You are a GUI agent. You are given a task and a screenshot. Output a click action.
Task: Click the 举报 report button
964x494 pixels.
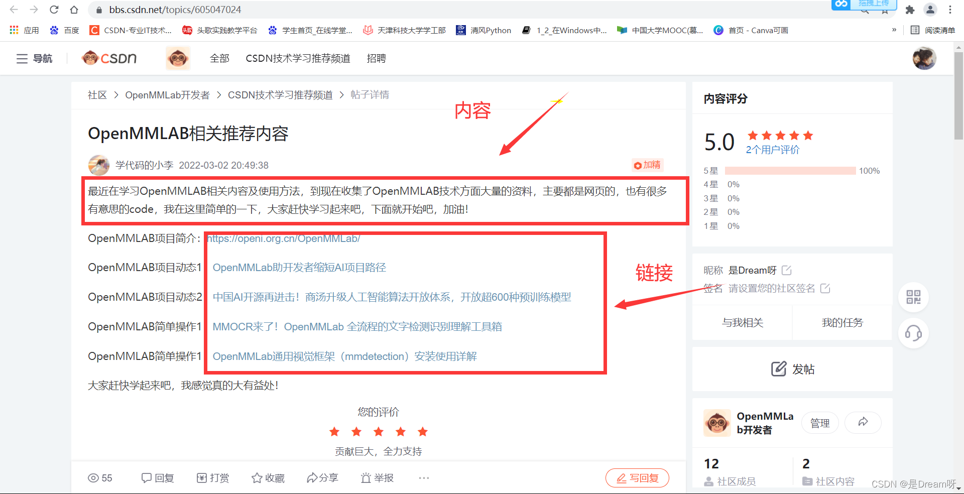coord(377,478)
